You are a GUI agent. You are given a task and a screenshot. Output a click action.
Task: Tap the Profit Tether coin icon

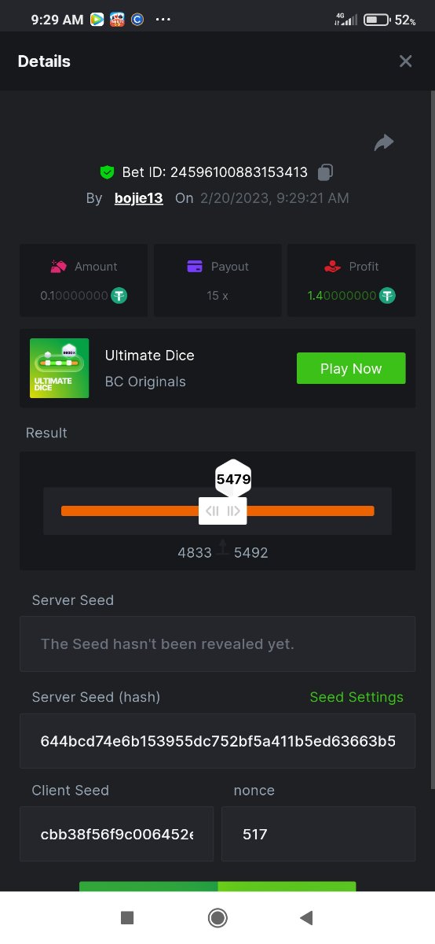tap(388, 296)
